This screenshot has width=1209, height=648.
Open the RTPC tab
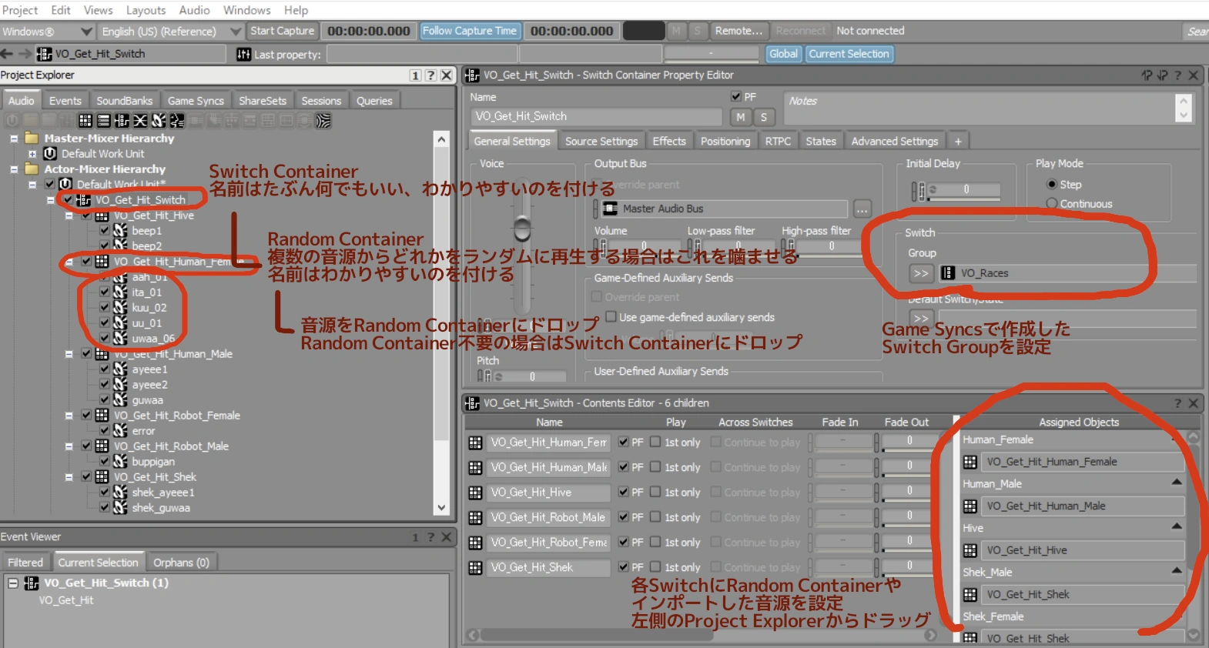[778, 142]
